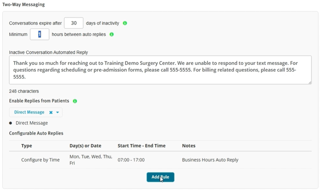Click the Type column header
Screen dimensions: 322x191
point(27,146)
